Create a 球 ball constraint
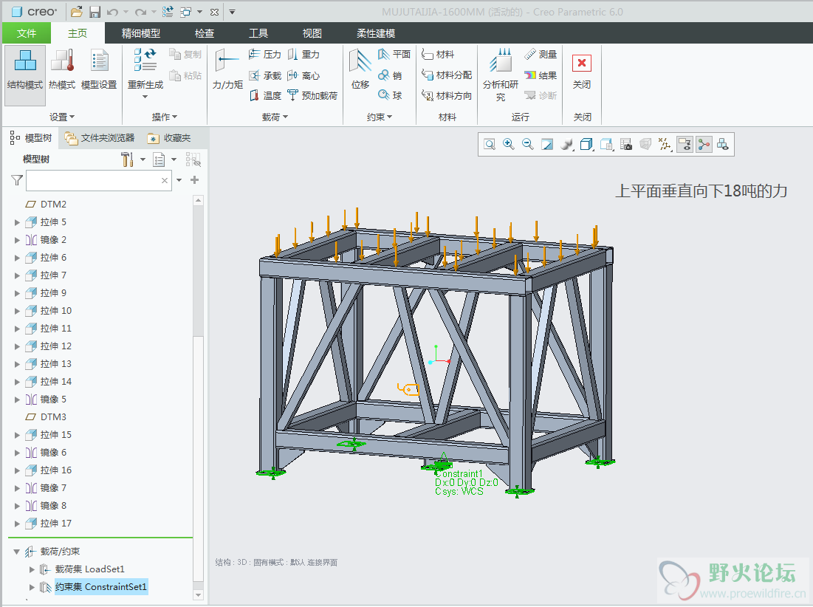The image size is (813, 607). [x=390, y=95]
